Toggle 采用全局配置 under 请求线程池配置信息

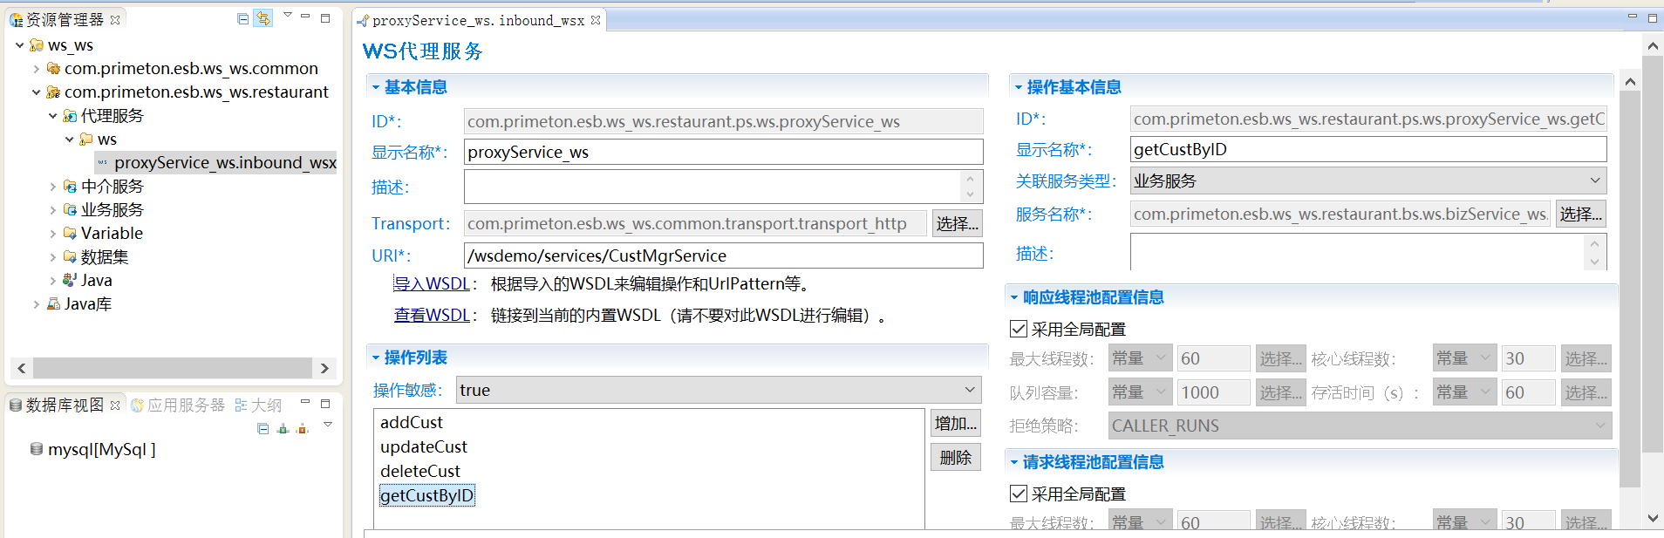tap(1018, 494)
